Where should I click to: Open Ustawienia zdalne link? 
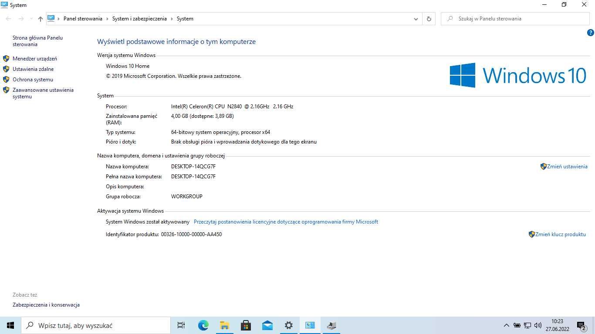(33, 69)
